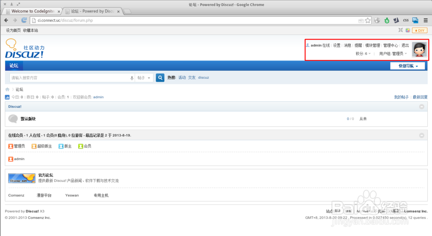432x236 pixels.
Task: Click the Yeswan link
Action: click(x=72, y=196)
